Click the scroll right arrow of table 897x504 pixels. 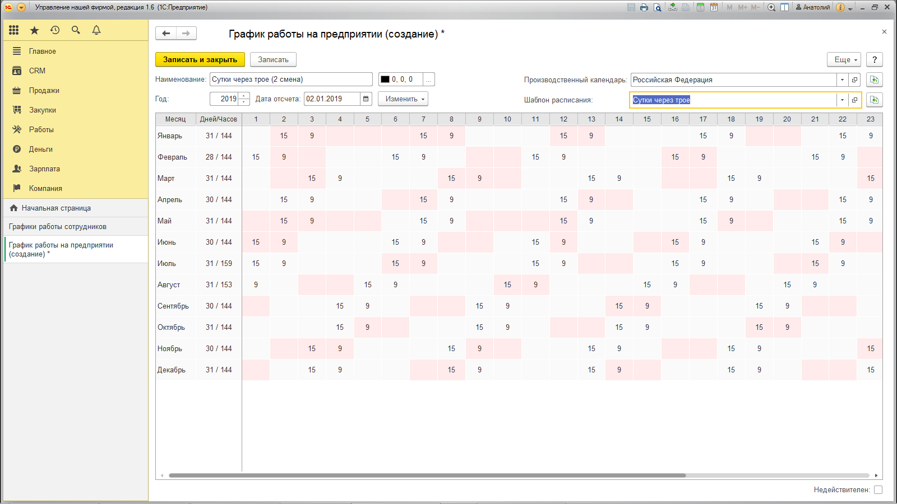876,475
